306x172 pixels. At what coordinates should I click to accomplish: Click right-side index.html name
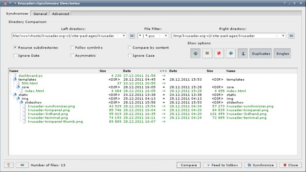coord(236,91)
